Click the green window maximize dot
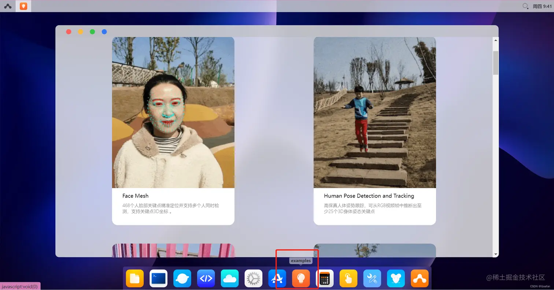554x290 pixels. click(92, 32)
